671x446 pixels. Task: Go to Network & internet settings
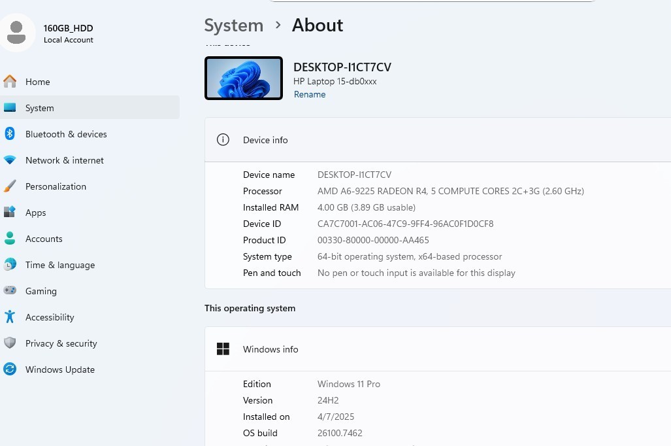point(90,160)
